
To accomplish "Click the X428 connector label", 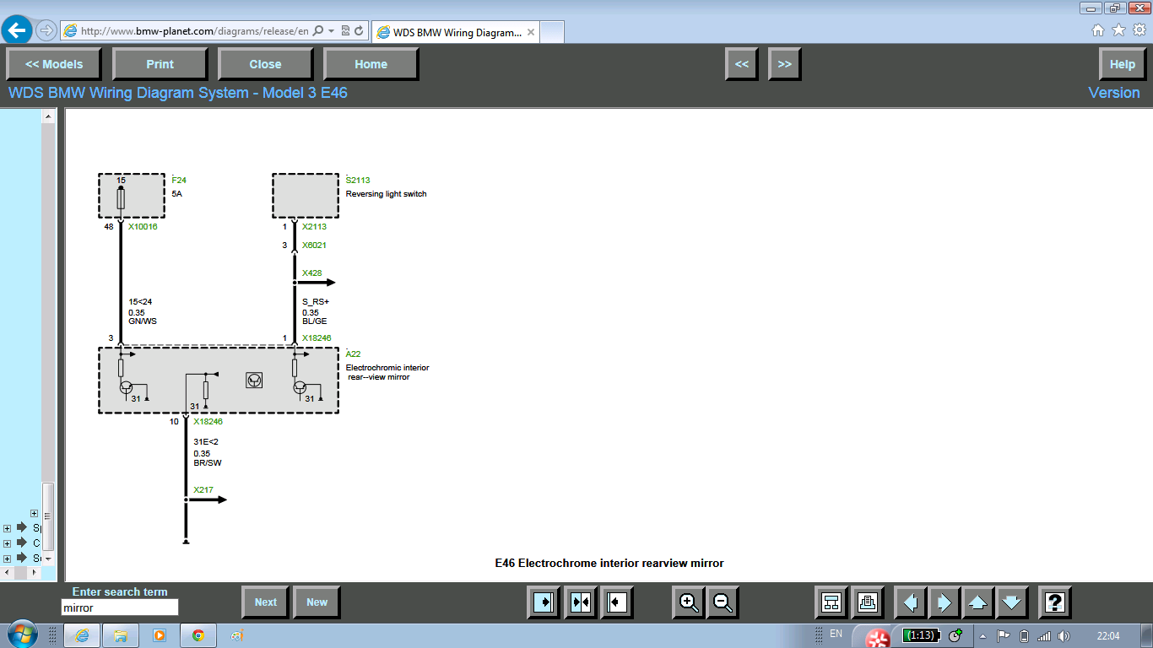I will (311, 273).
